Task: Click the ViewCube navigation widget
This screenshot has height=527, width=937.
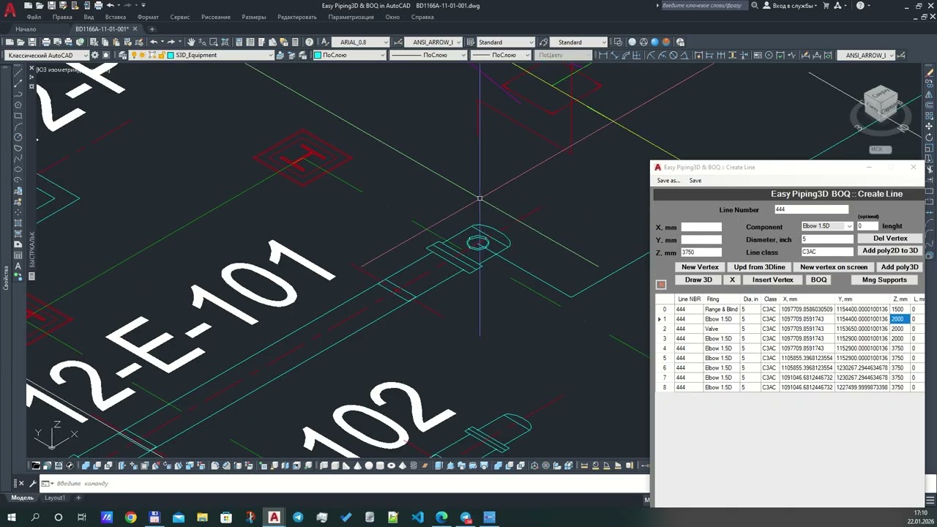Action: [x=880, y=104]
